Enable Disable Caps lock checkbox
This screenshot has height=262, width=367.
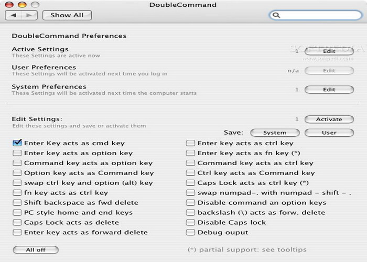191,222
